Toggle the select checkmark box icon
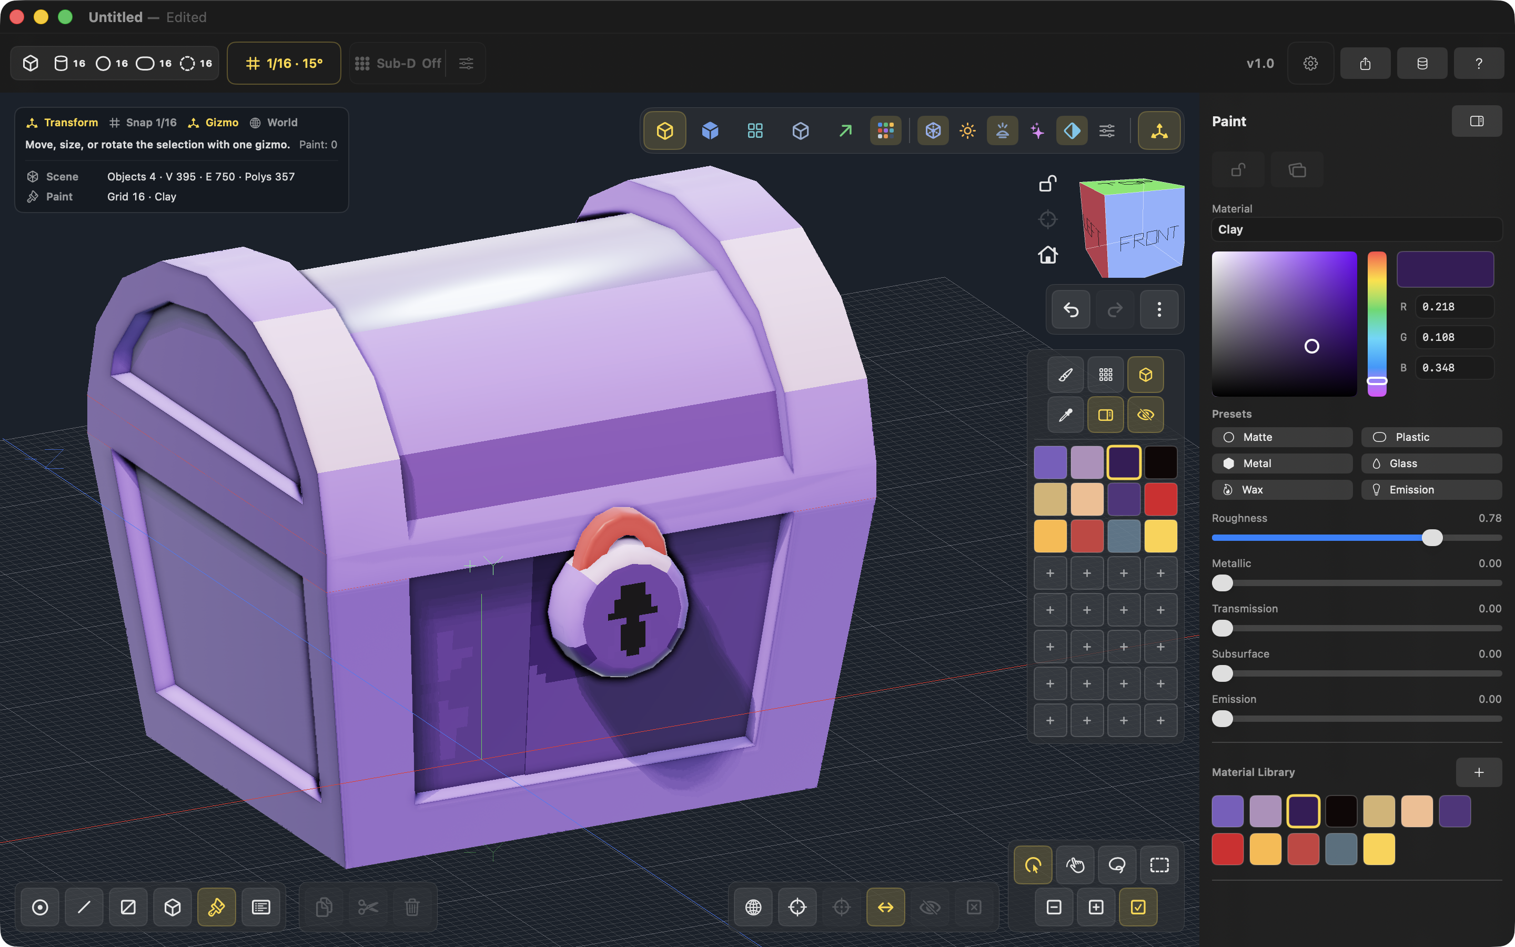The height and width of the screenshot is (947, 1515). 1138,907
